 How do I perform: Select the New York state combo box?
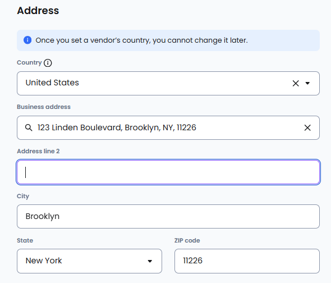90,261
